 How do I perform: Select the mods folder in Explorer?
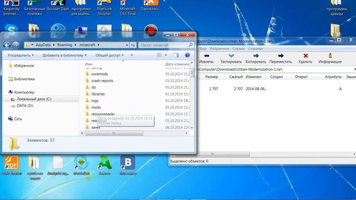(96, 107)
